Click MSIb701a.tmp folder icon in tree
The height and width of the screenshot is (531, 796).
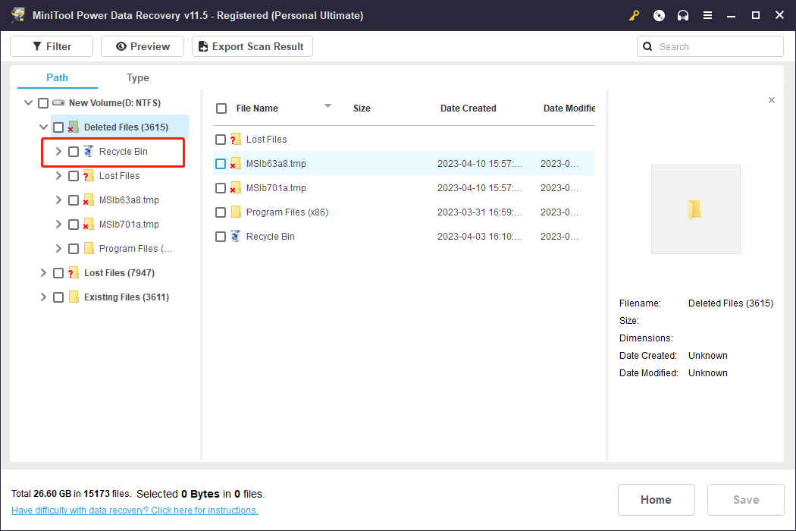89,225
